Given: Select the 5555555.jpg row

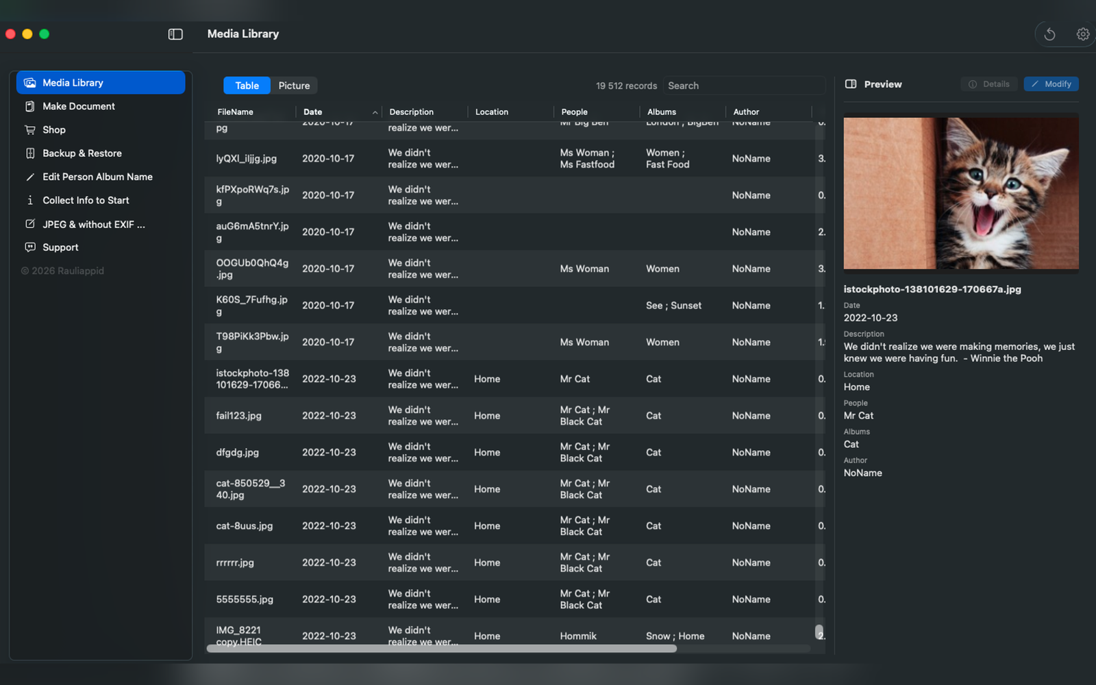Looking at the screenshot, I should click(x=515, y=599).
